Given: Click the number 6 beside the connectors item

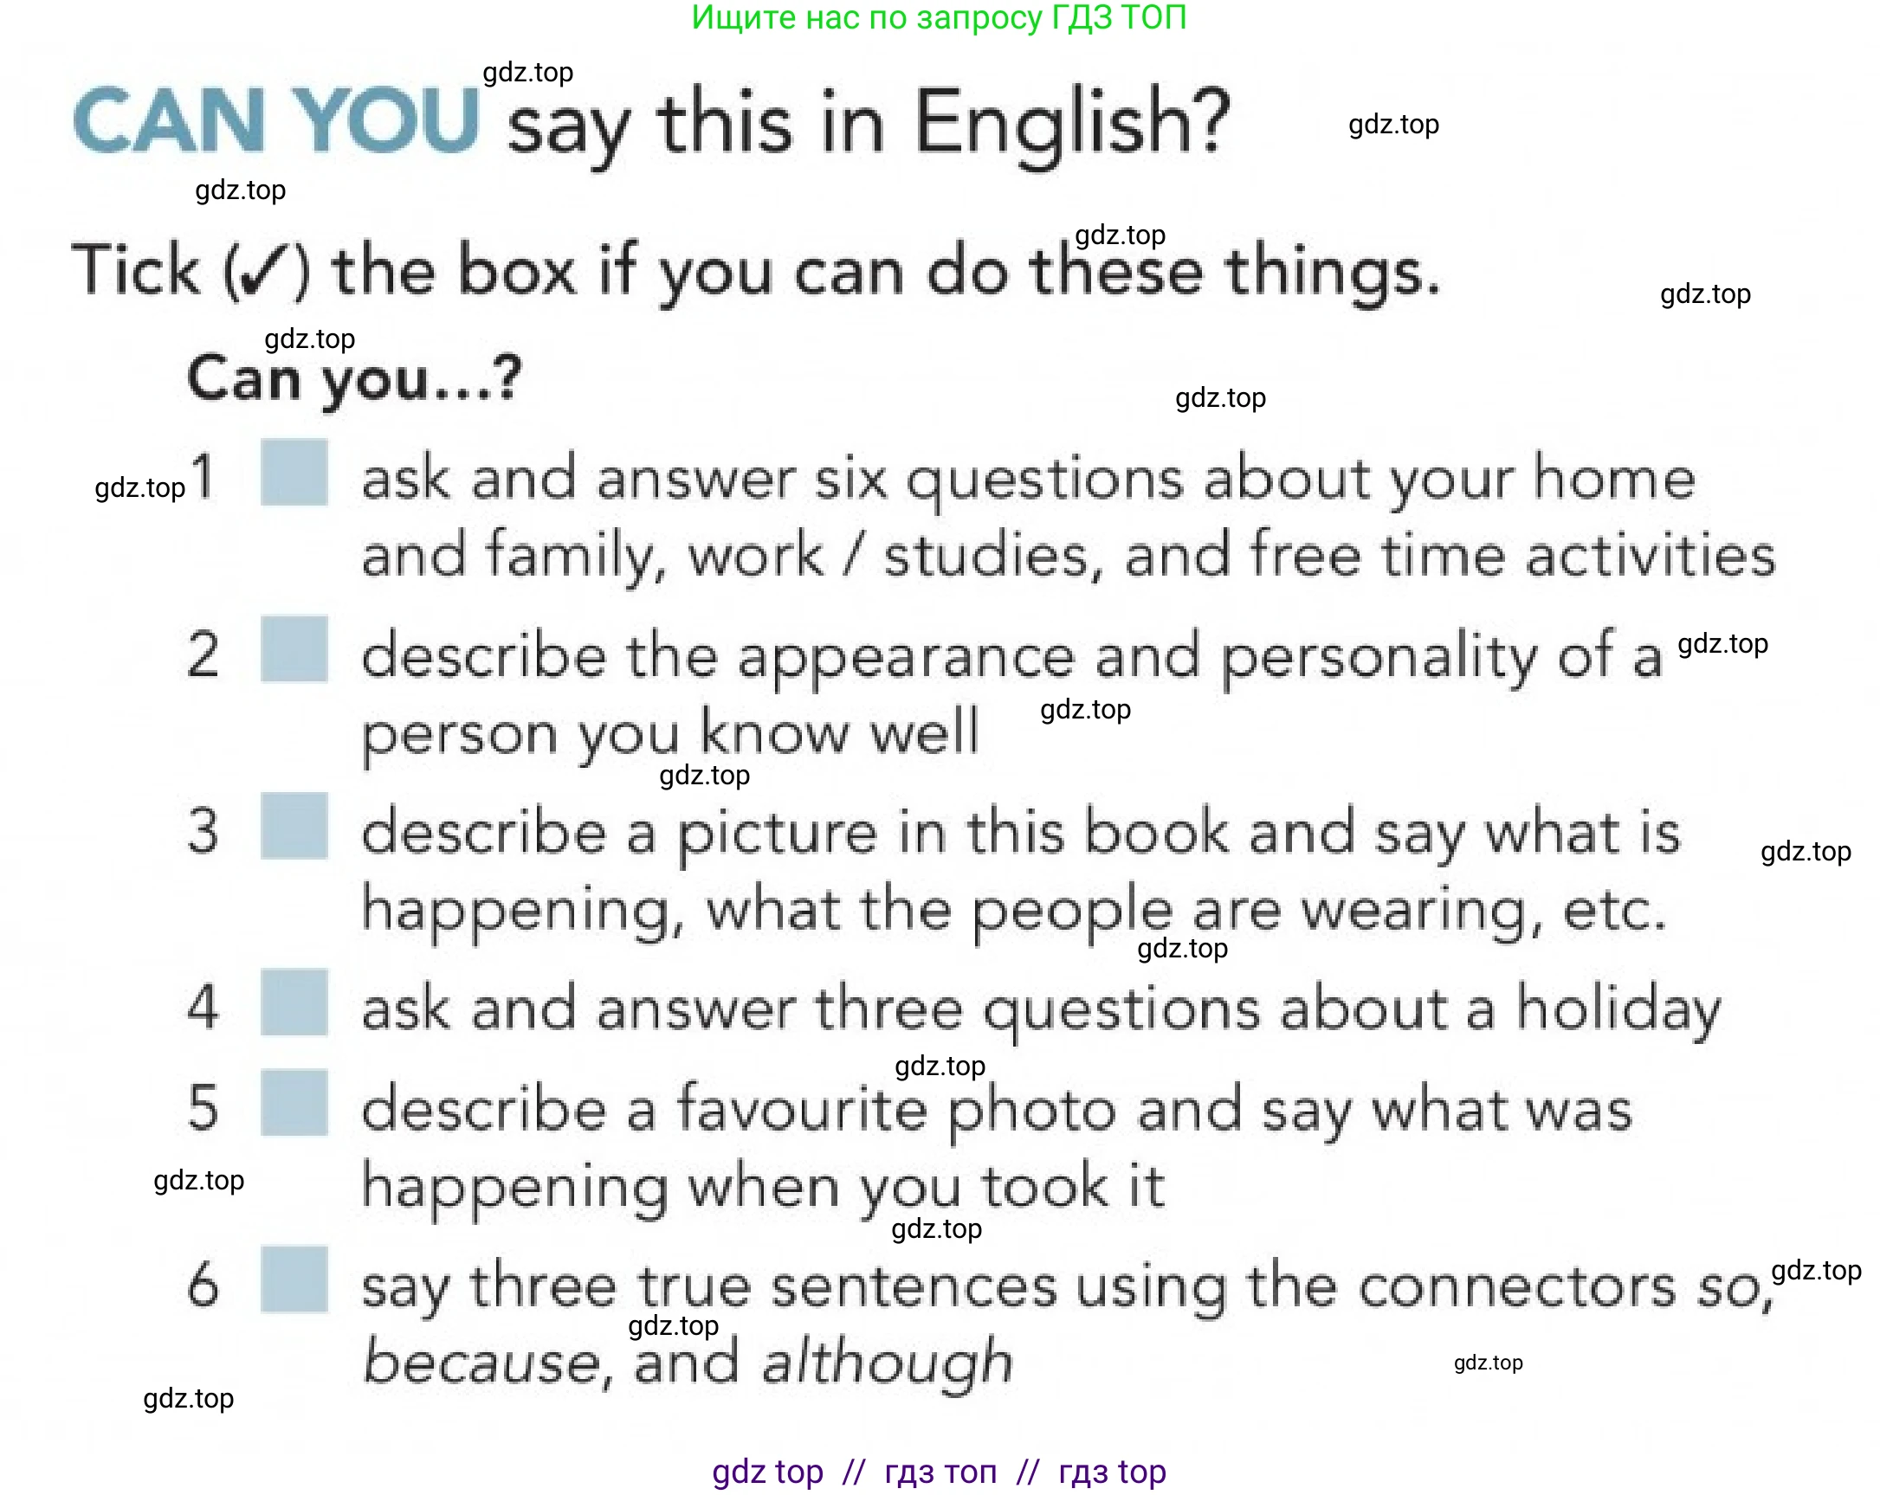Looking at the screenshot, I should 204,1283.
